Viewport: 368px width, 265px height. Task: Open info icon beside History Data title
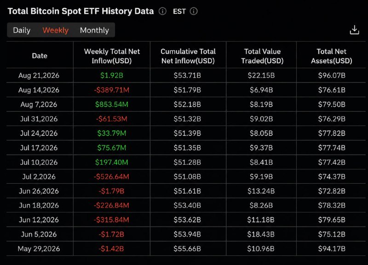point(162,11)
